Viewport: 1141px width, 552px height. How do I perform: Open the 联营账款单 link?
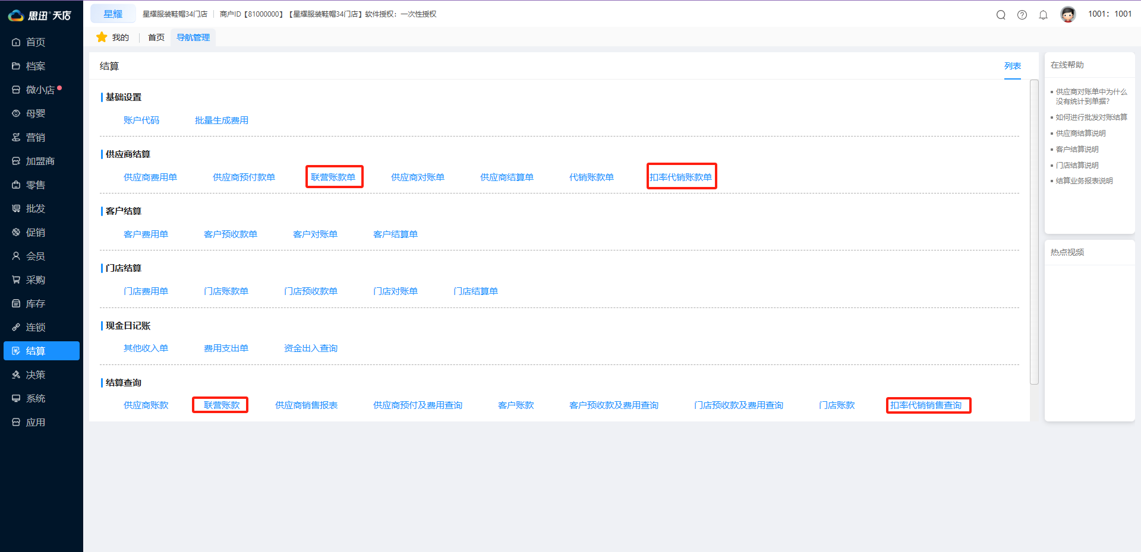click(x=333, y=177)
